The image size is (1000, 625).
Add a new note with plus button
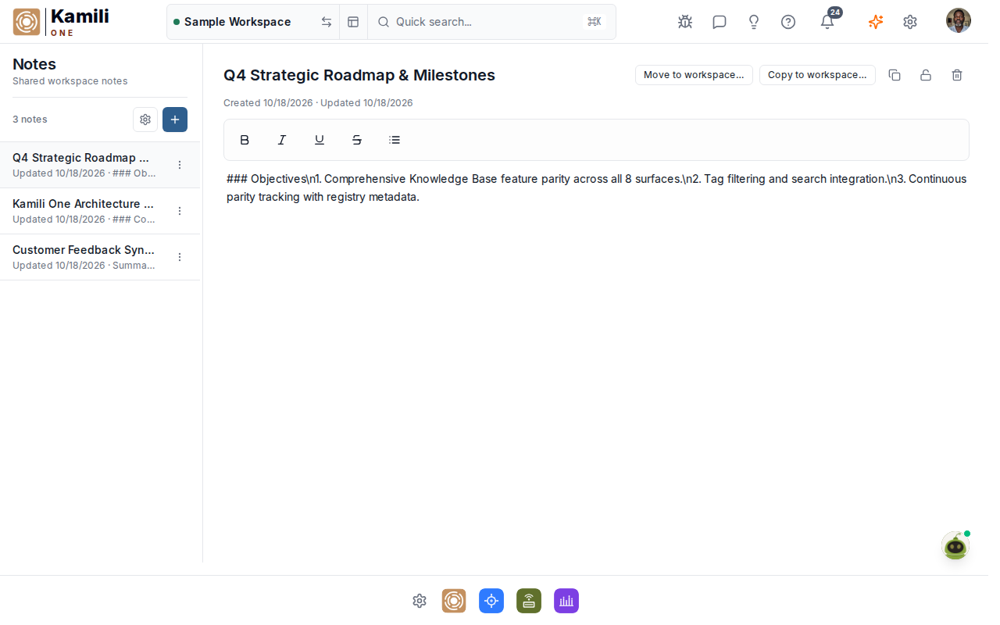pos(175,120)
